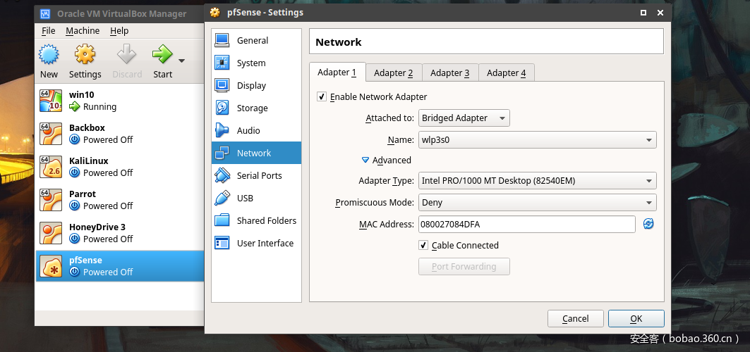Click the New virtual machine icon
The height and width of the screenshot is (352, 750).
(x=49, y=55)
